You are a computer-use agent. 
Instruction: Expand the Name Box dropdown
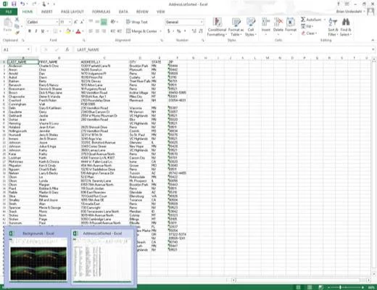[28, 49]
